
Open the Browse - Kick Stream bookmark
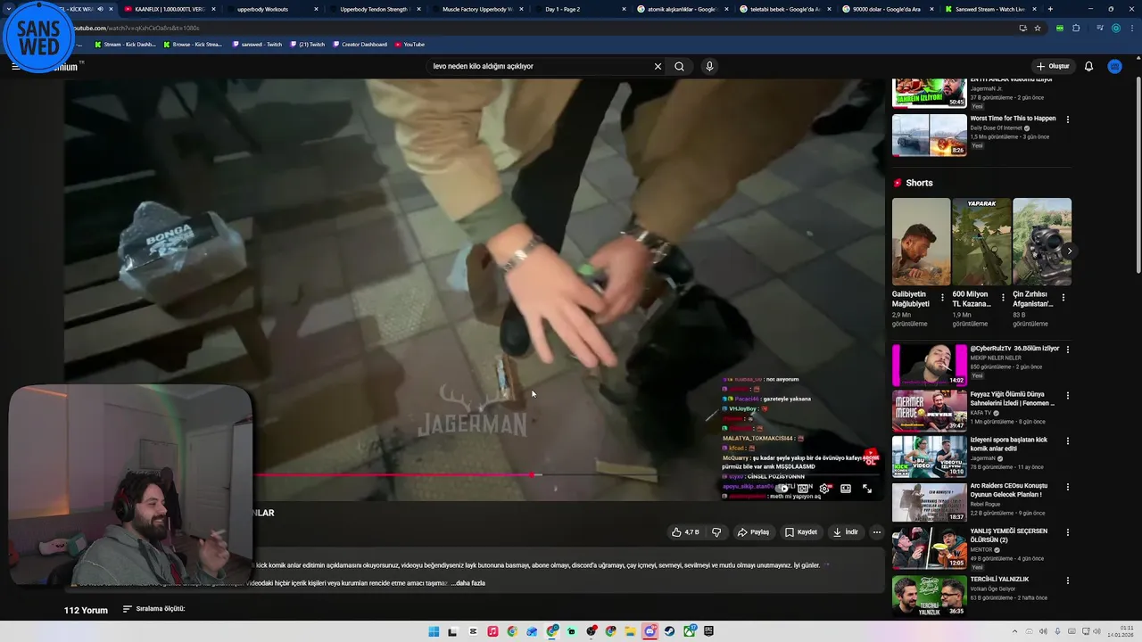point(193,44)
